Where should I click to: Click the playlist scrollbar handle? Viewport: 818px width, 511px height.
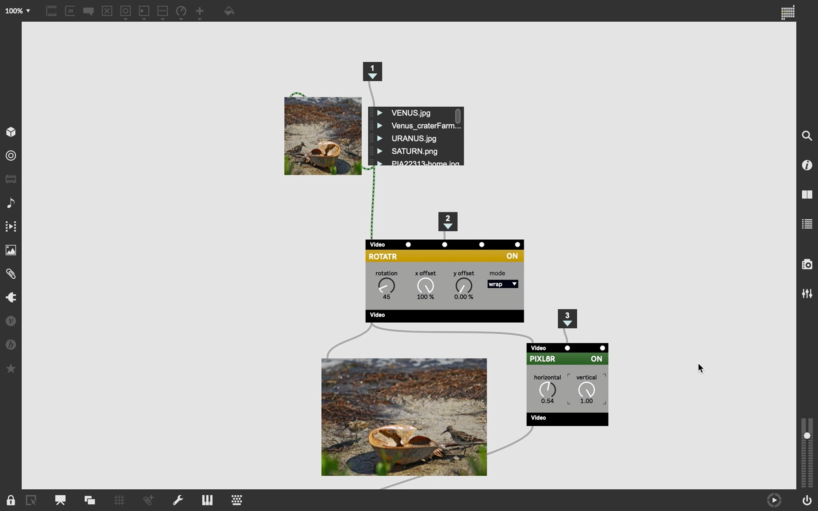click(458, 116)
